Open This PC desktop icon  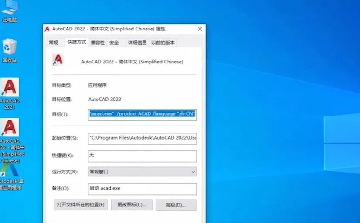click(10, 11)
